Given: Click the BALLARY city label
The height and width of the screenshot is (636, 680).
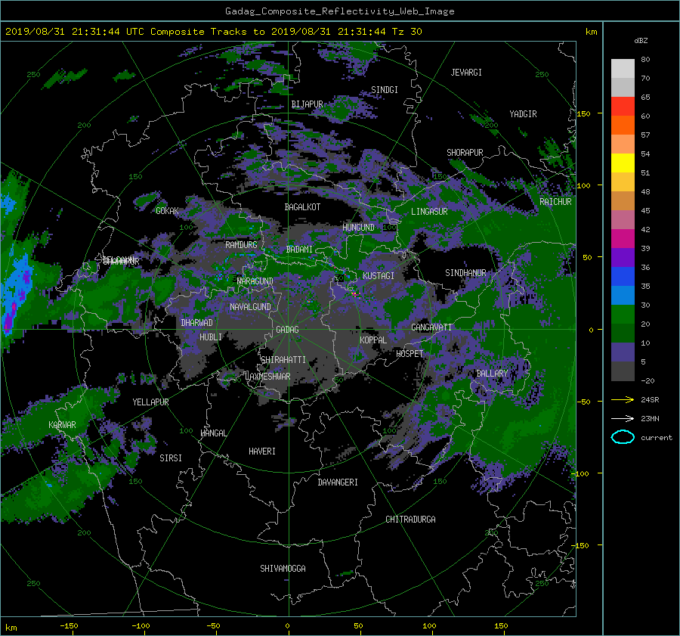Looking at the screenshot, I should [x=492, y=374].
